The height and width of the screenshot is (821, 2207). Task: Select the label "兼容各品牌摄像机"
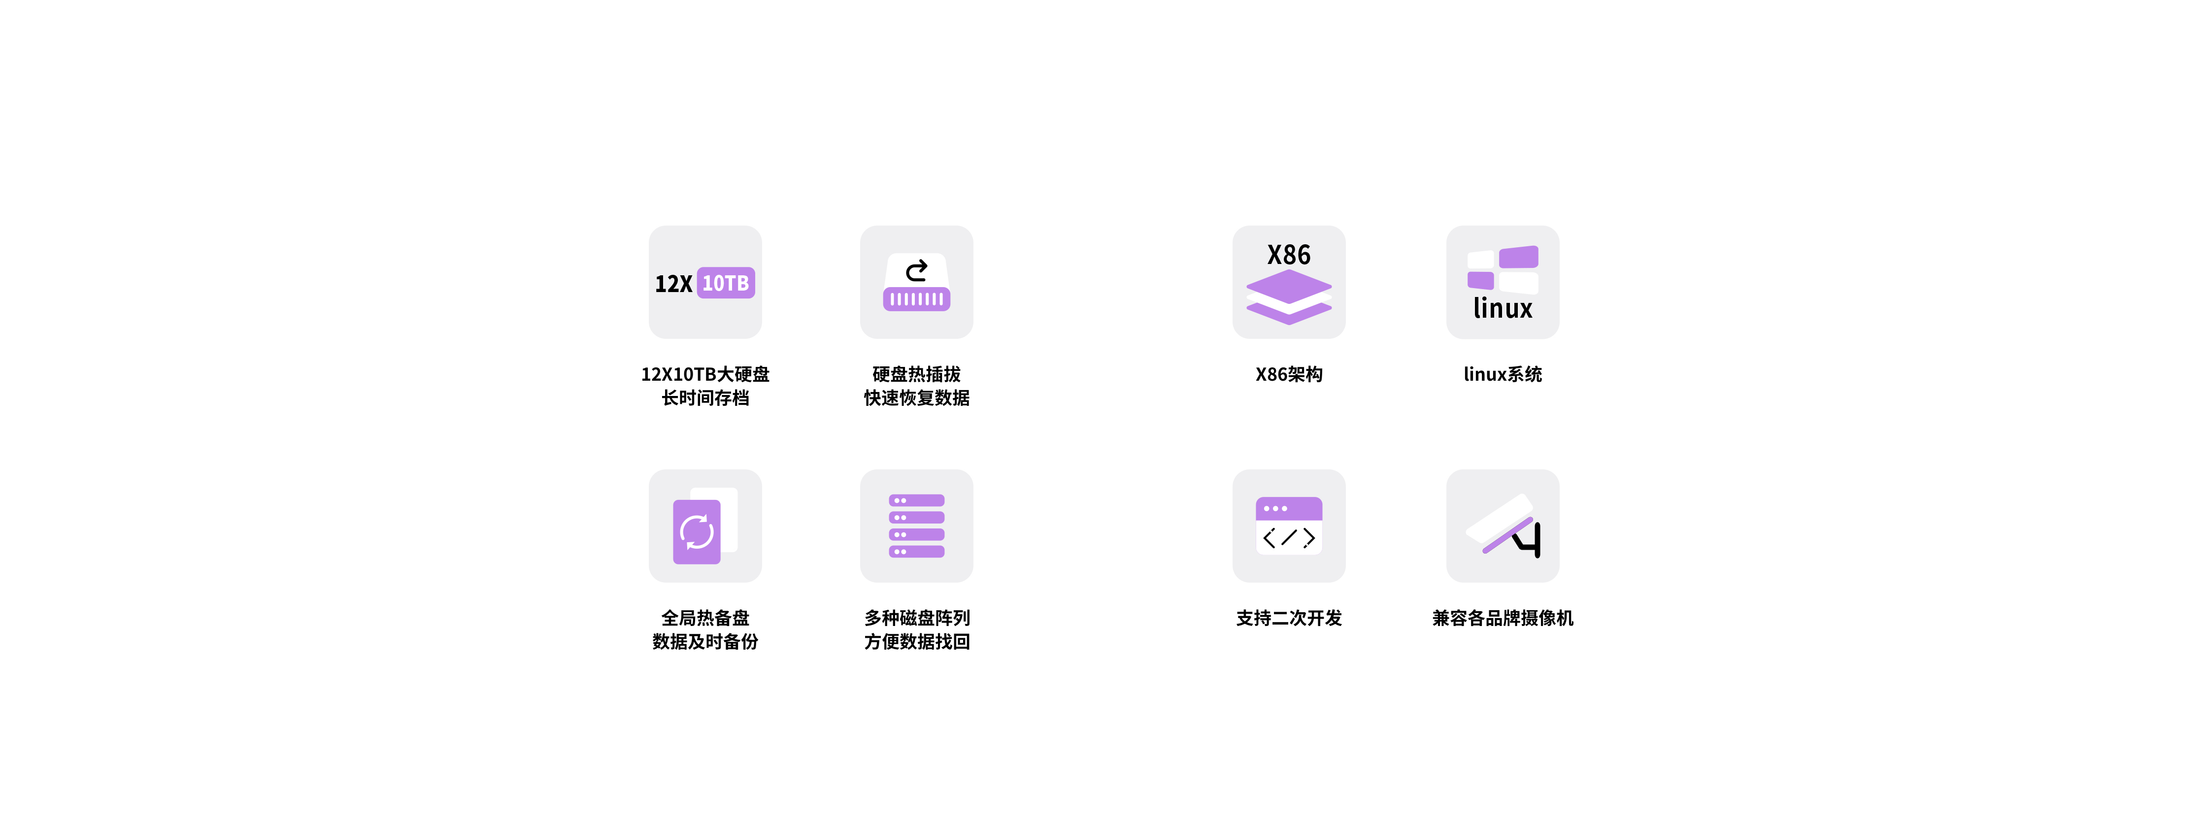(x=1503, y=618)
